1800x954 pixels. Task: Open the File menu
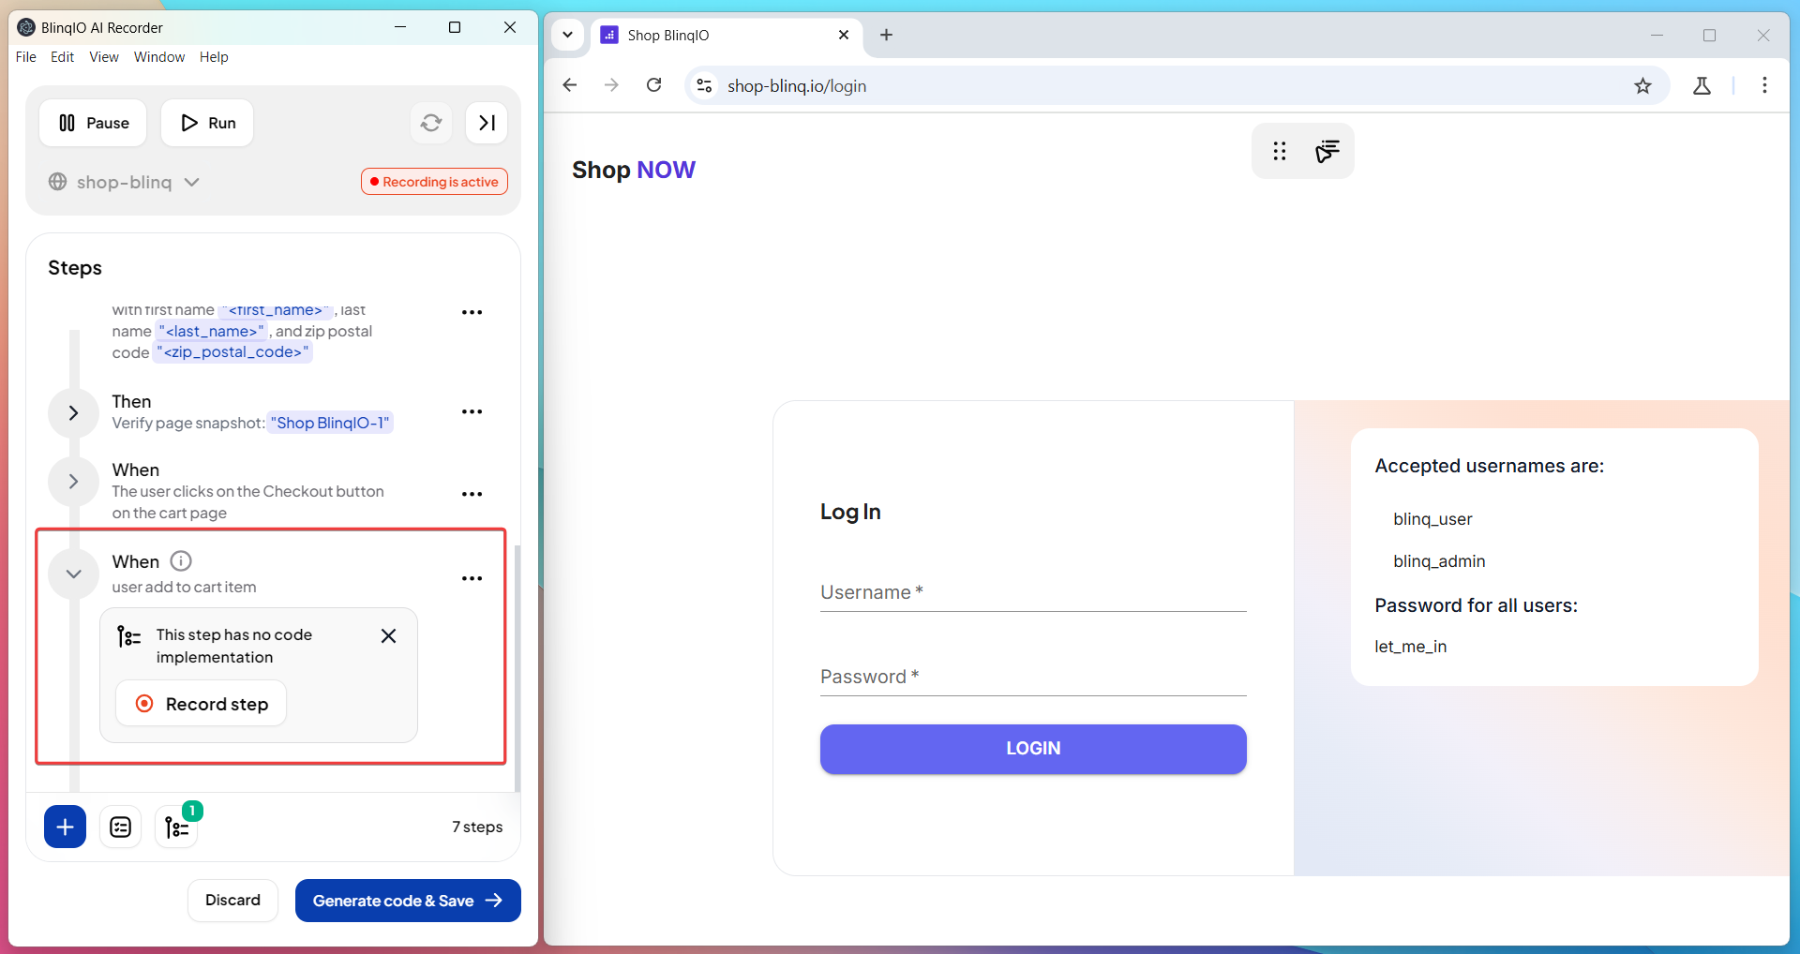26,57
